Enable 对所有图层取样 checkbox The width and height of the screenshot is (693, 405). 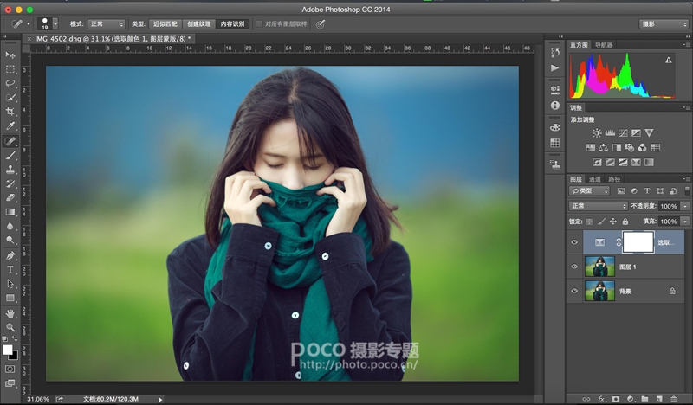pos(259,24)
